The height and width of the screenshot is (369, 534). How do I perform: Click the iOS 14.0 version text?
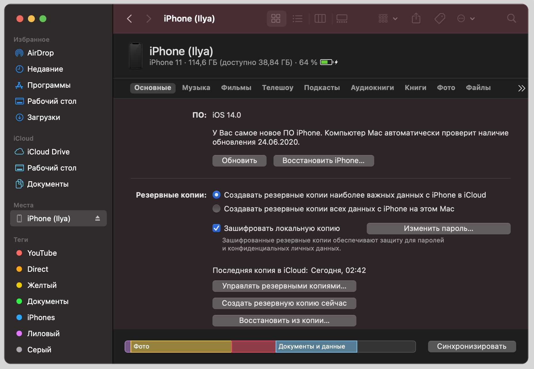pos(227,115)
